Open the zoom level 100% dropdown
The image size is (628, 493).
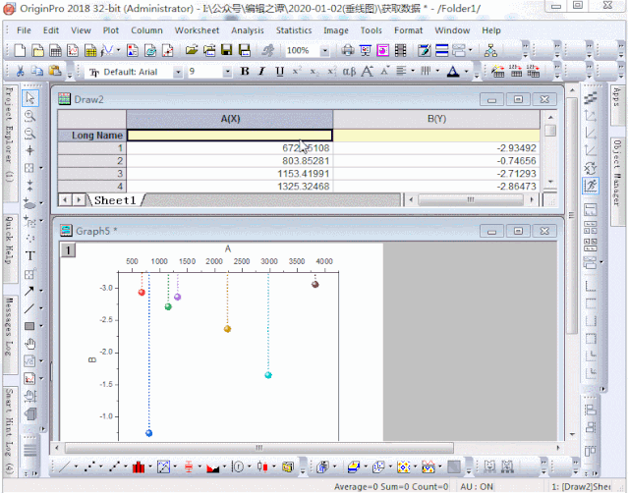pyautogui.click(x=324, y=50)
